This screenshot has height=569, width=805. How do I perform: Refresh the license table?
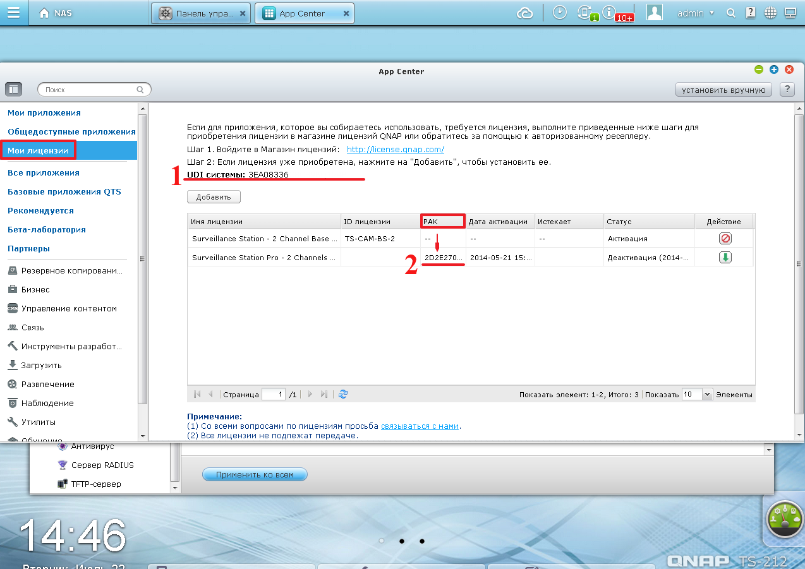coord(343,394)
